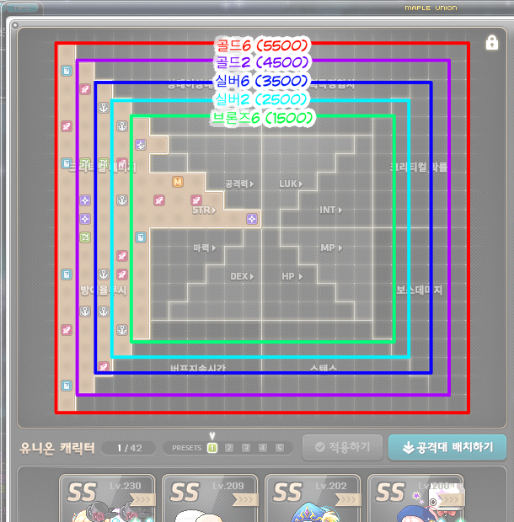The image size is (514, 522).
Task: Select preset 5
Action: coord(280,448)
